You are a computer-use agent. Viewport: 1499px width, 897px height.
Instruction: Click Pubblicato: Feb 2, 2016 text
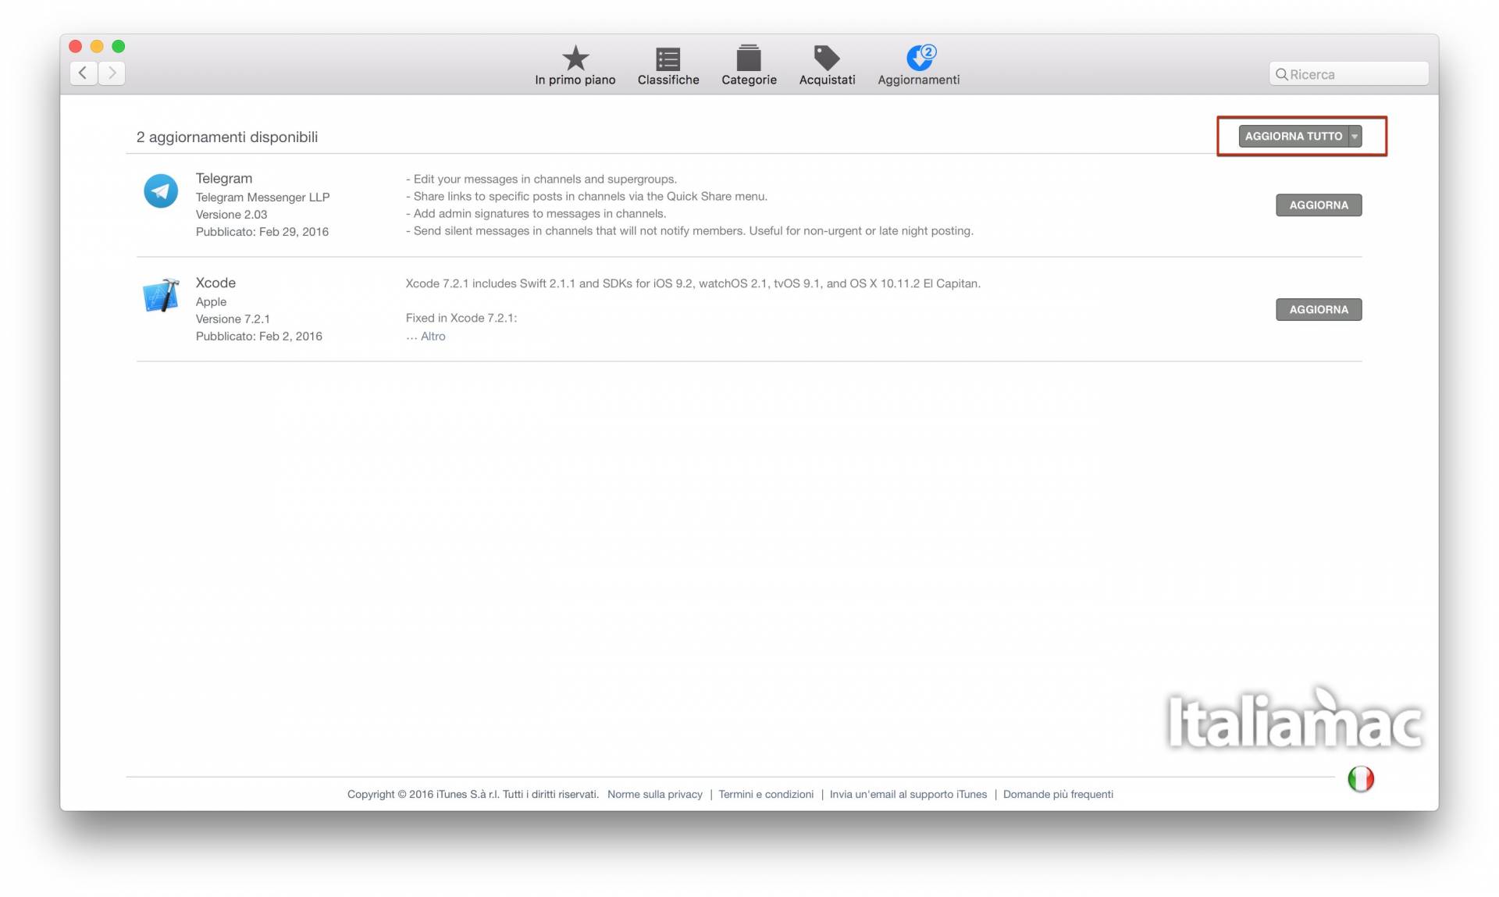pos(258,336)
